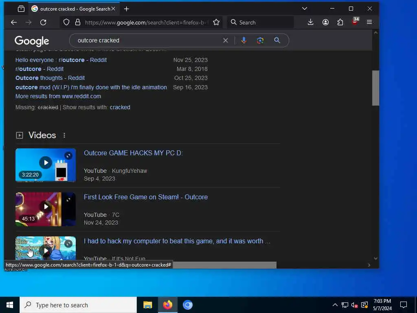Submit search with Google magnifier icon

(277, 40)
